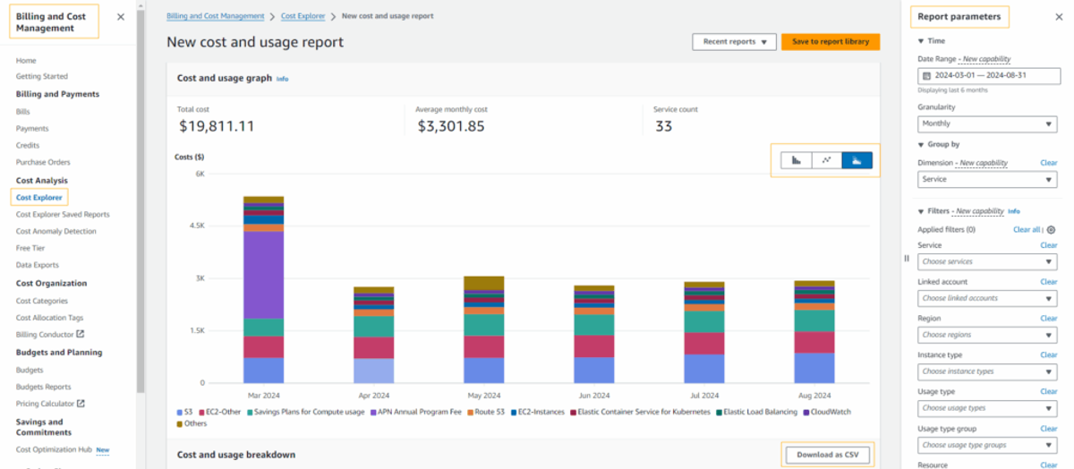
Task: Click Save to report library button
Action: pyautogui.click(x=831, y=42)
